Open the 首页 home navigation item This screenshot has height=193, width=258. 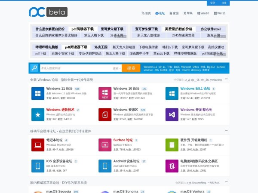[x=146, y=13]
